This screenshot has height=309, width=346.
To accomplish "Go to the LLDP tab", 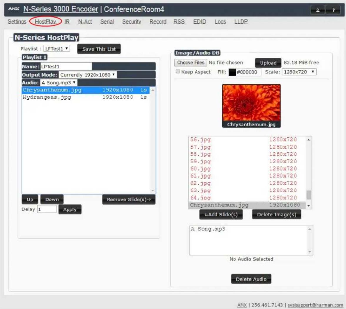I will [x=241, y=22].
